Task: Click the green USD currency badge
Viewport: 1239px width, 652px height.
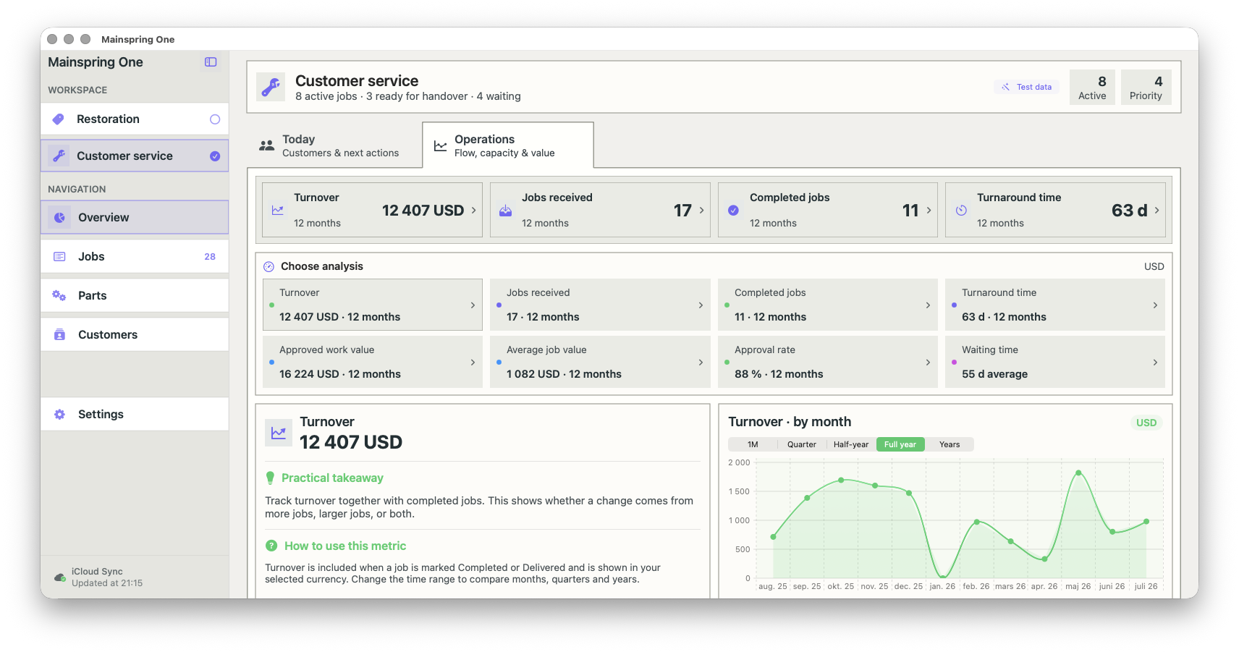Action: click(1146, 423)
